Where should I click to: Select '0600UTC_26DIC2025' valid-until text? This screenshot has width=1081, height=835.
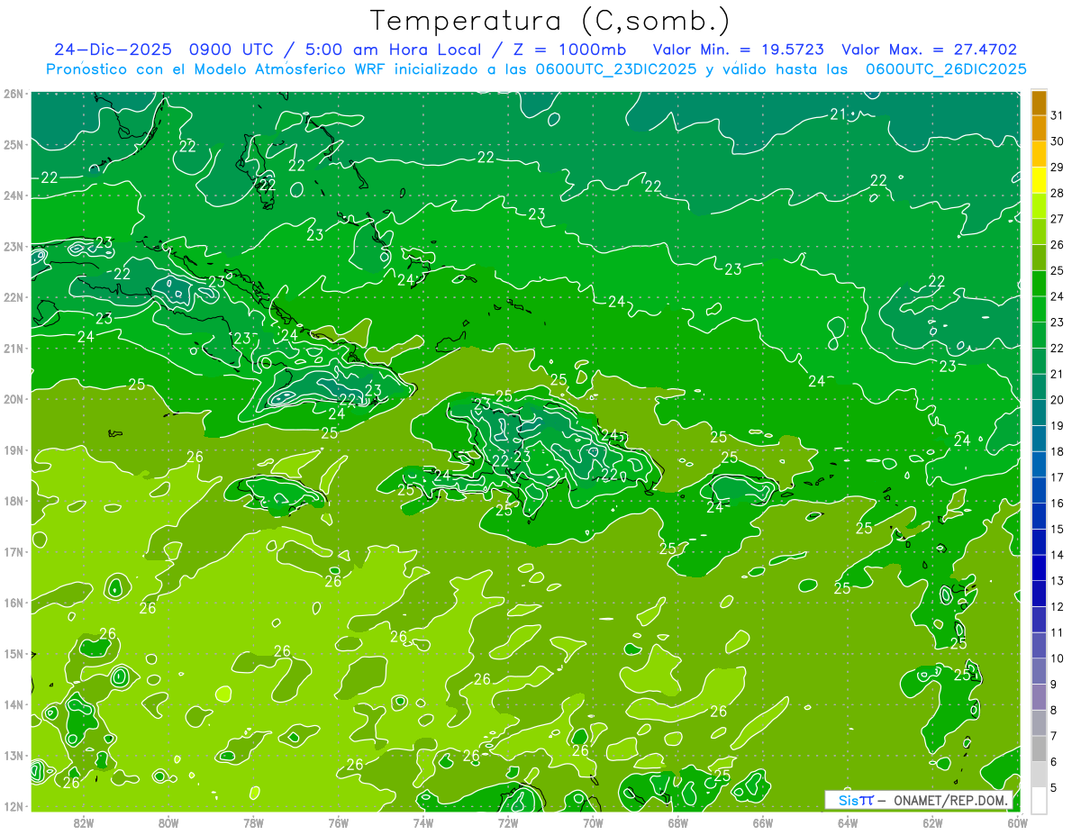pos(946,69)
